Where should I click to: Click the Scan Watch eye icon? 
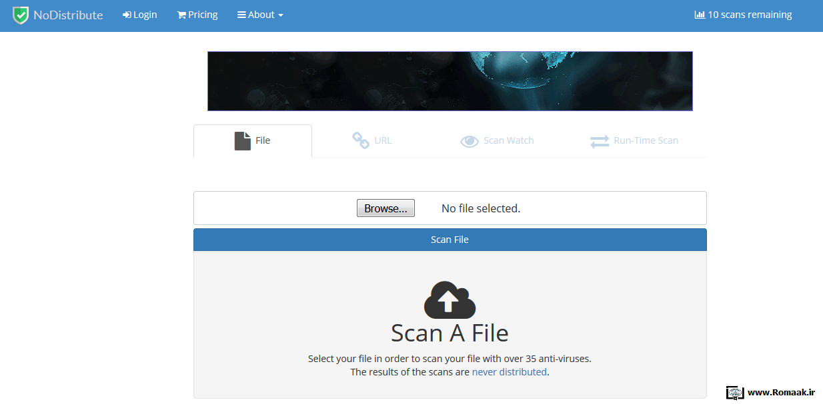click(470, 141)
